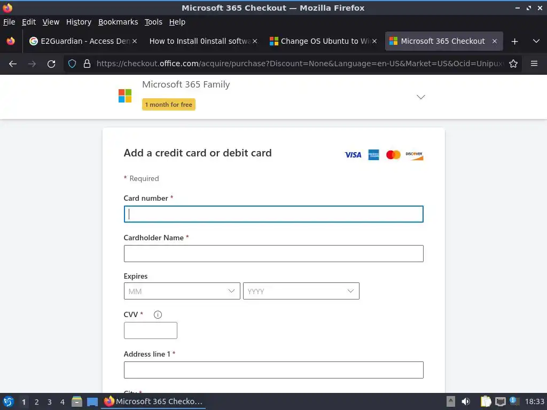Switch to E2Guardian Access Denied tab
Viewport: 547px width, 410px height.
pyautogui.click(x=84, y=41)
